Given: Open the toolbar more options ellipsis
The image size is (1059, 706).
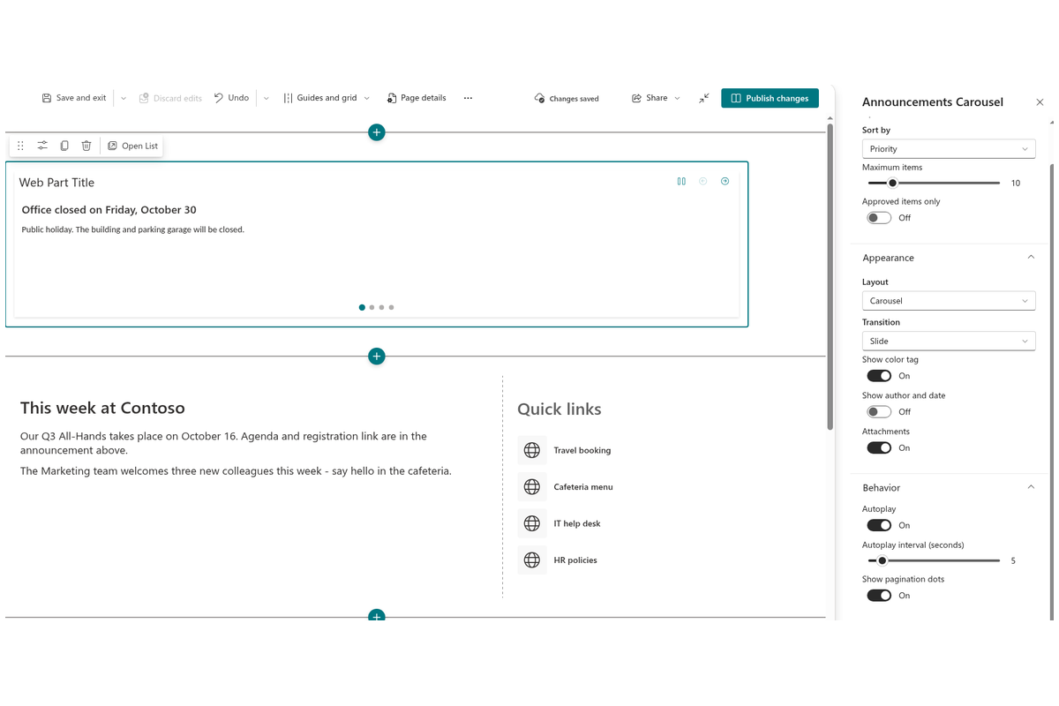Looking at the screenshot, I should [468, 98].
